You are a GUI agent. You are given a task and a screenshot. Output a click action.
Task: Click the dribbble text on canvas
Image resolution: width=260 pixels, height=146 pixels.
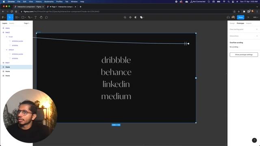tap(116, 60)
